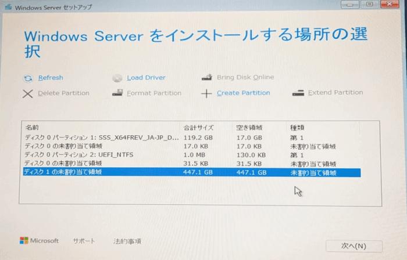Open the 法的事項 legal link
This screenshot has width=407, height=260.
(x=127, y=241)
